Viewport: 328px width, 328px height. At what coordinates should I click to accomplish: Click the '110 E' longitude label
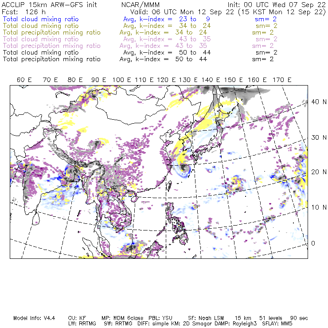click(x=144, y=80)
